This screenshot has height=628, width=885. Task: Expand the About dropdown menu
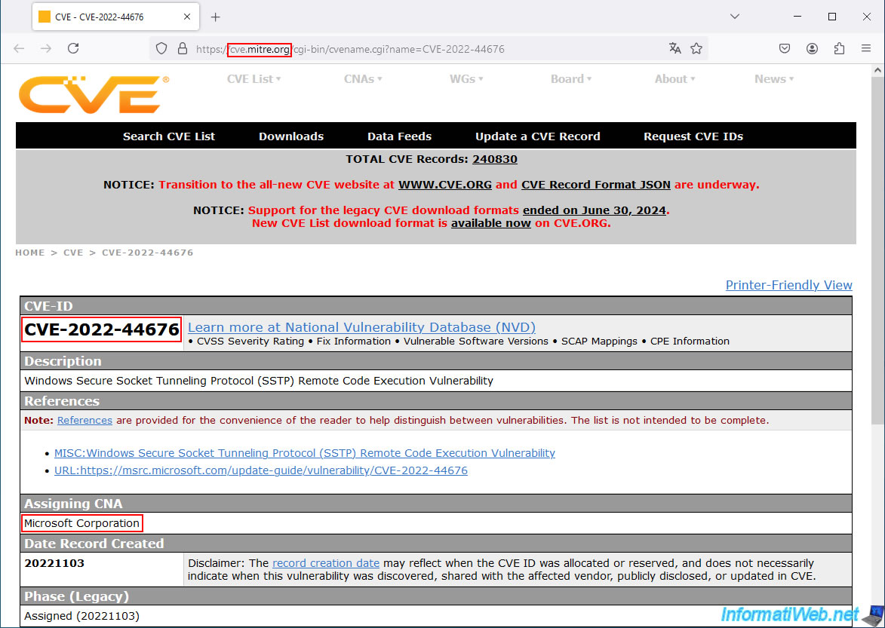675,79
